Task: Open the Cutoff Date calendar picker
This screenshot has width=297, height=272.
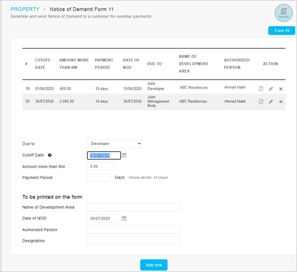Action: tap(124, 155)
